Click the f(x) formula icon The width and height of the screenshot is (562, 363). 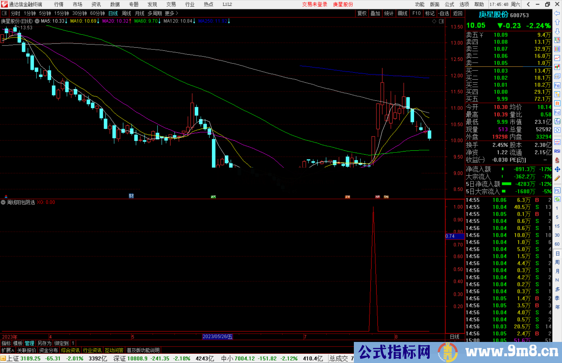(557, 122)
